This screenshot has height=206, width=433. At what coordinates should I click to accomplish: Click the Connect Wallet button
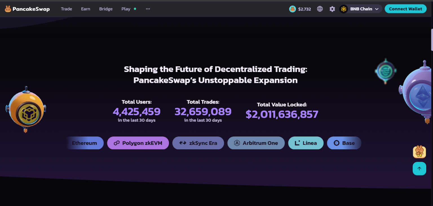[x=405, y=9]
